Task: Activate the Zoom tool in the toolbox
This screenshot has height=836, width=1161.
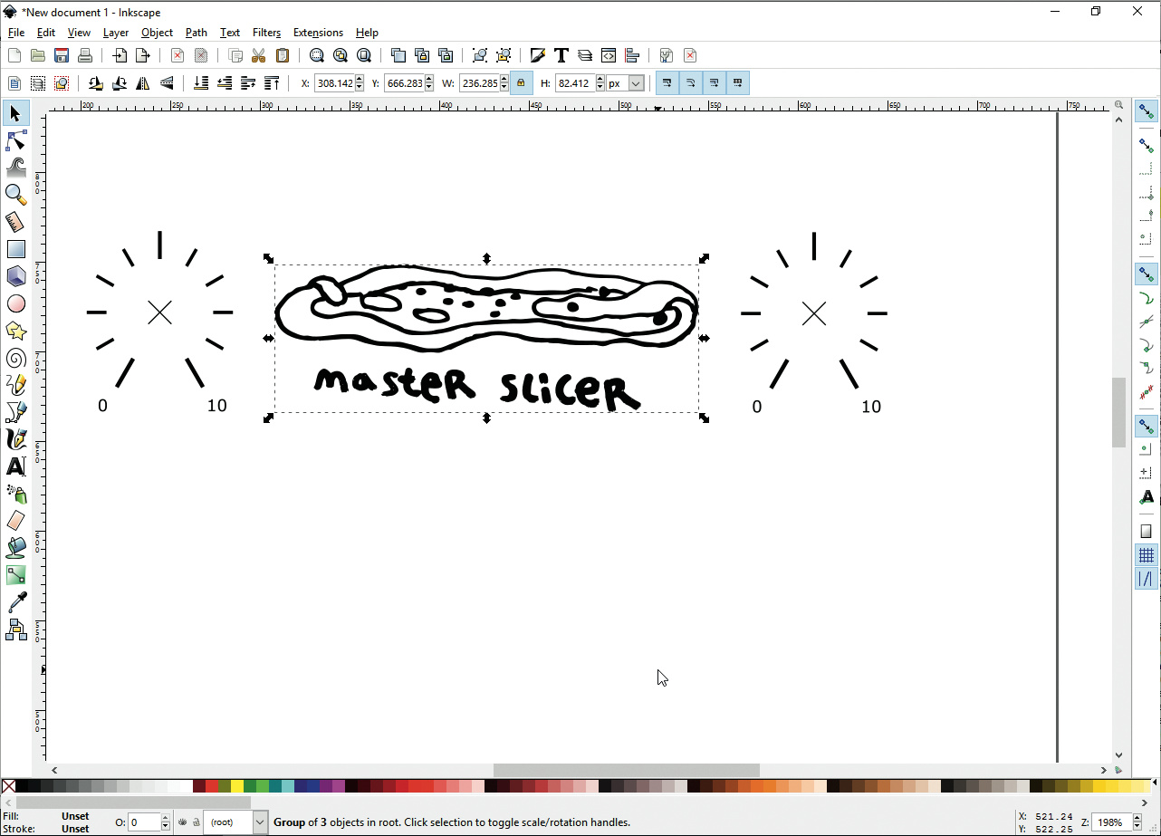Action: 16,194
